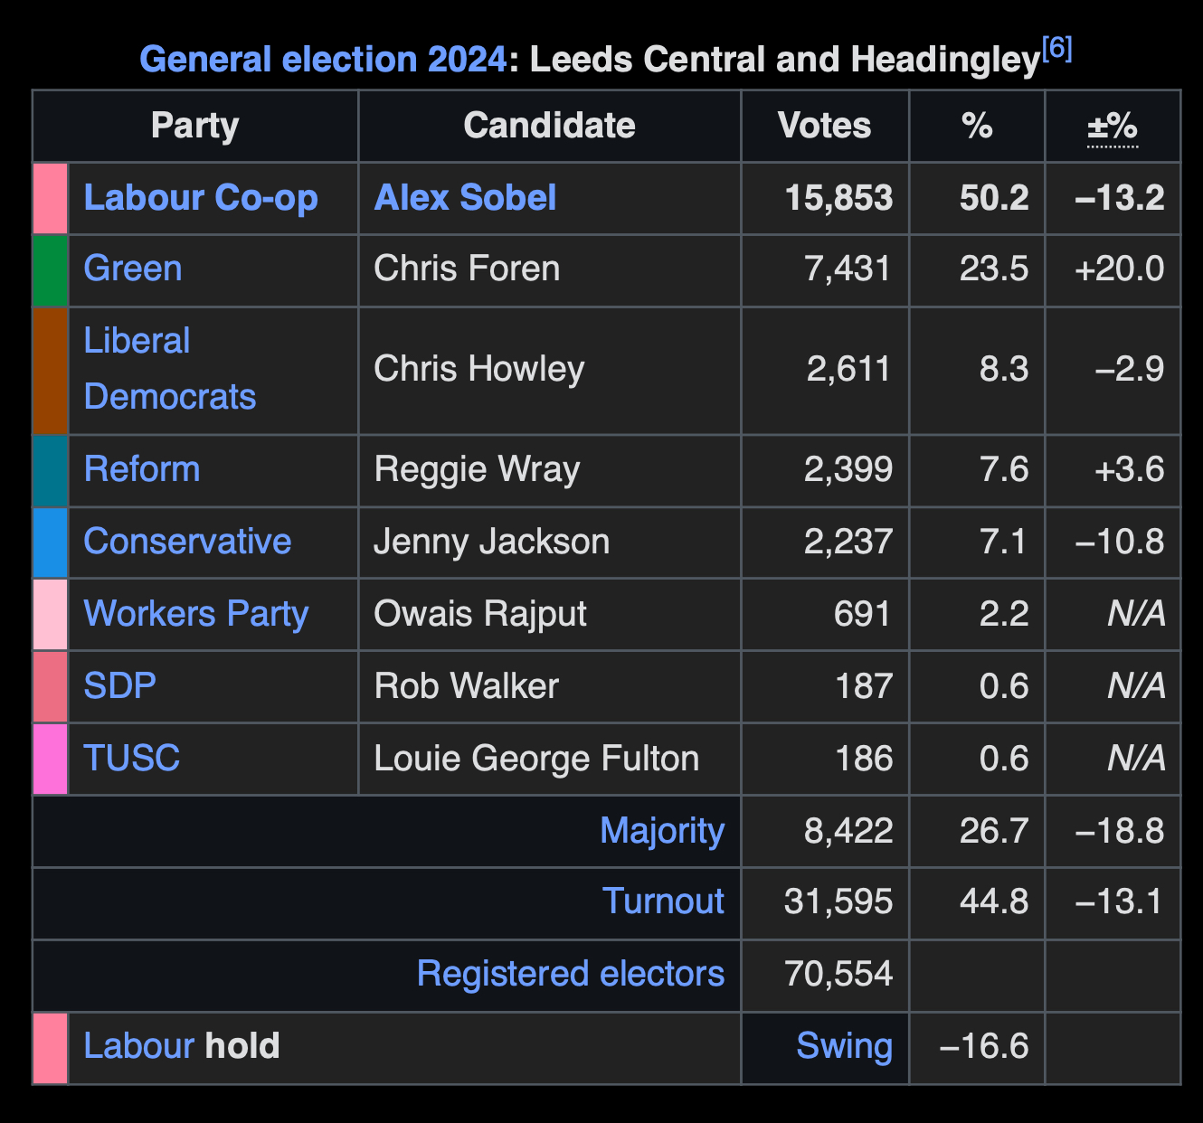Open the Registered electors link
Viewport: 1203px width, 1123px height.
[x=571, y=975]
